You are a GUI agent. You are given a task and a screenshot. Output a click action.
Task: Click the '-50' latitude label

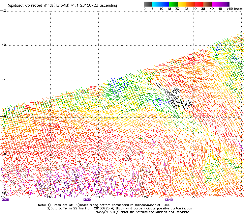[x=3, y=193]
